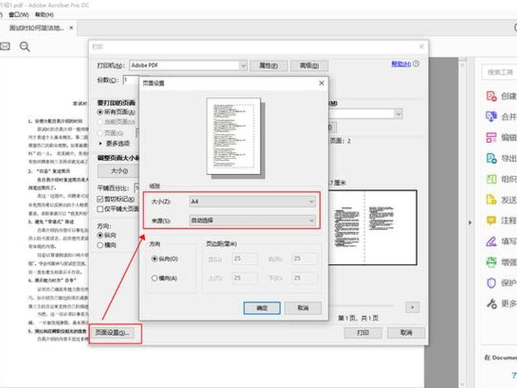The width and height of the screenshot is (517, 388).
Task: Click the 帮助 link in print dialog
Action: [x=401, y=63]
